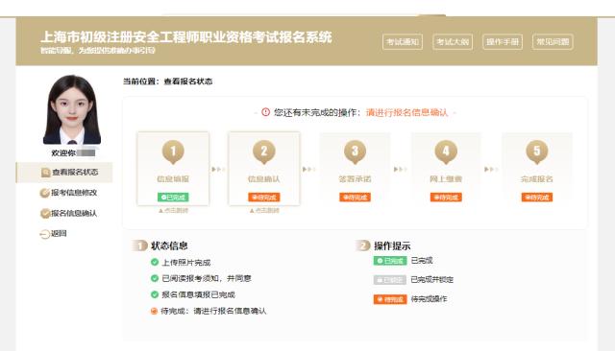Click the user profile photo
Viewport: 615px width, 351px height.
click(72, 109)
